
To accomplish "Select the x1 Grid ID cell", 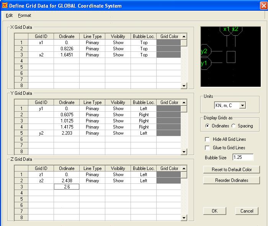I will (x=41, y=43).
